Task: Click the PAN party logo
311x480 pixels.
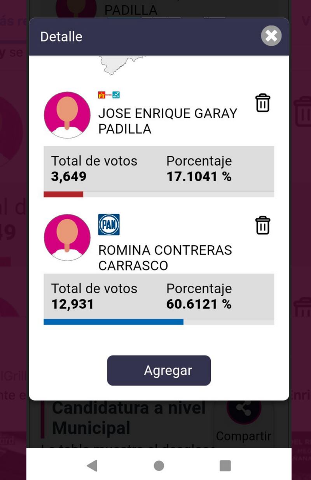Action: pos(109,225)
